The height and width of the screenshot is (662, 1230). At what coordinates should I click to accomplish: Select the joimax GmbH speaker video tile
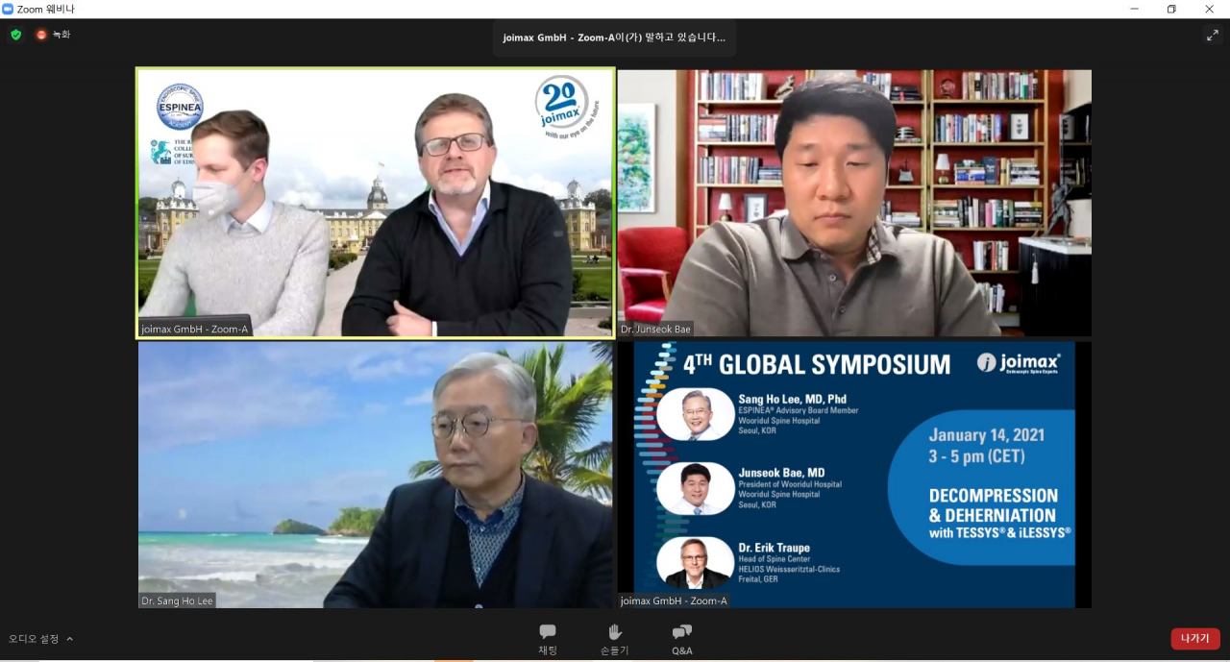coord(375,203)
